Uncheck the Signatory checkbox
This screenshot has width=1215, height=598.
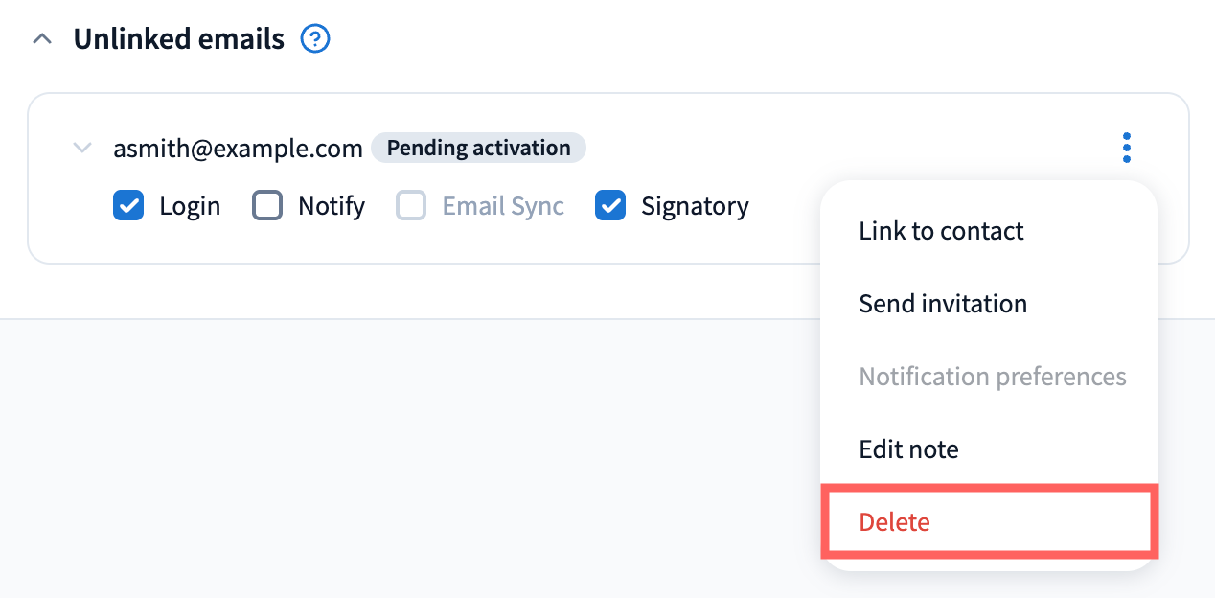pyautogui.click(x=610, y=206)
